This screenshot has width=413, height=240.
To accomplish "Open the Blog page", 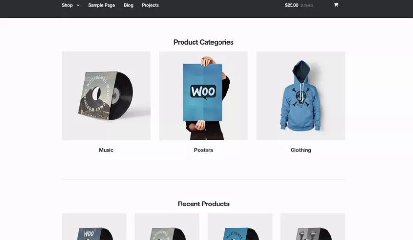I will click(x=129, y=5).
